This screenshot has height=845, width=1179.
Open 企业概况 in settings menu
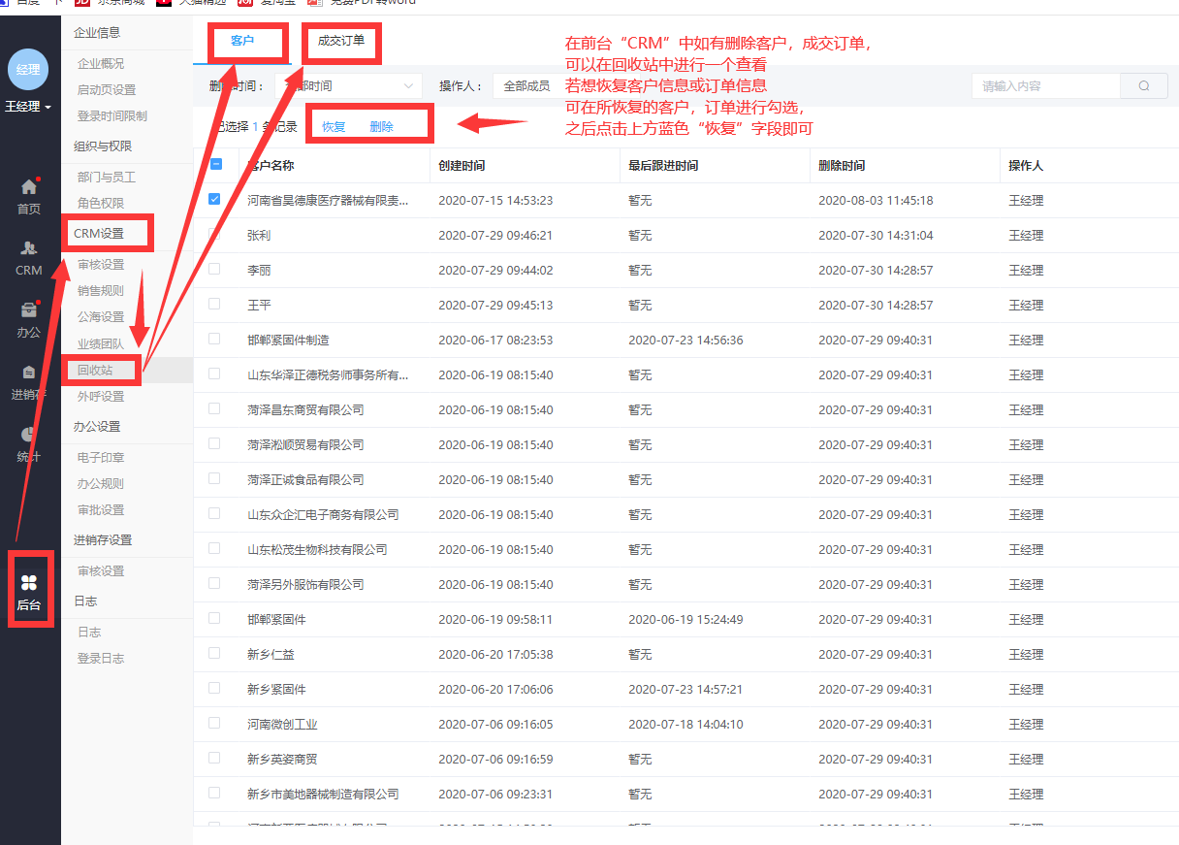point(101,64)
